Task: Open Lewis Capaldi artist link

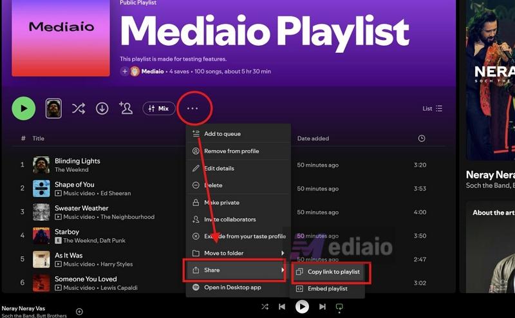Action: click(119, 288)
